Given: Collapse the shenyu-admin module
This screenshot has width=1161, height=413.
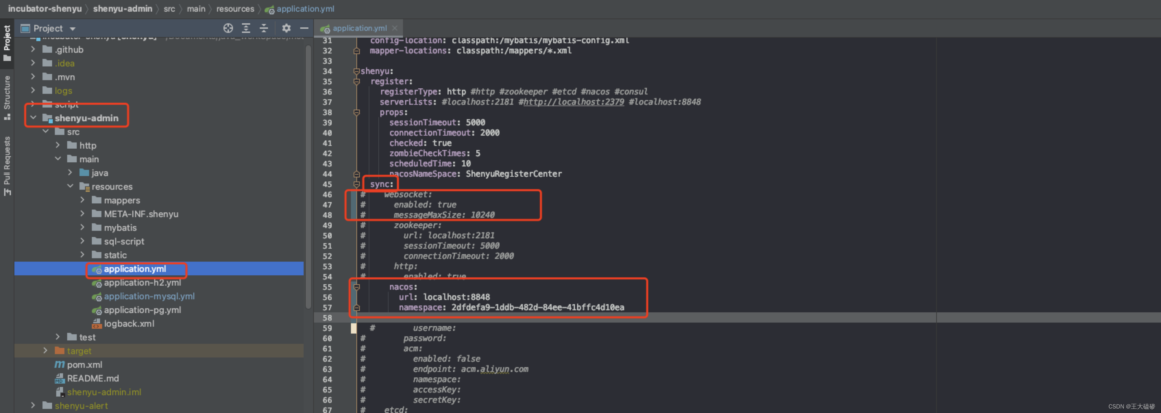Looking at the screenshot, I should click(x=33, y=117).
